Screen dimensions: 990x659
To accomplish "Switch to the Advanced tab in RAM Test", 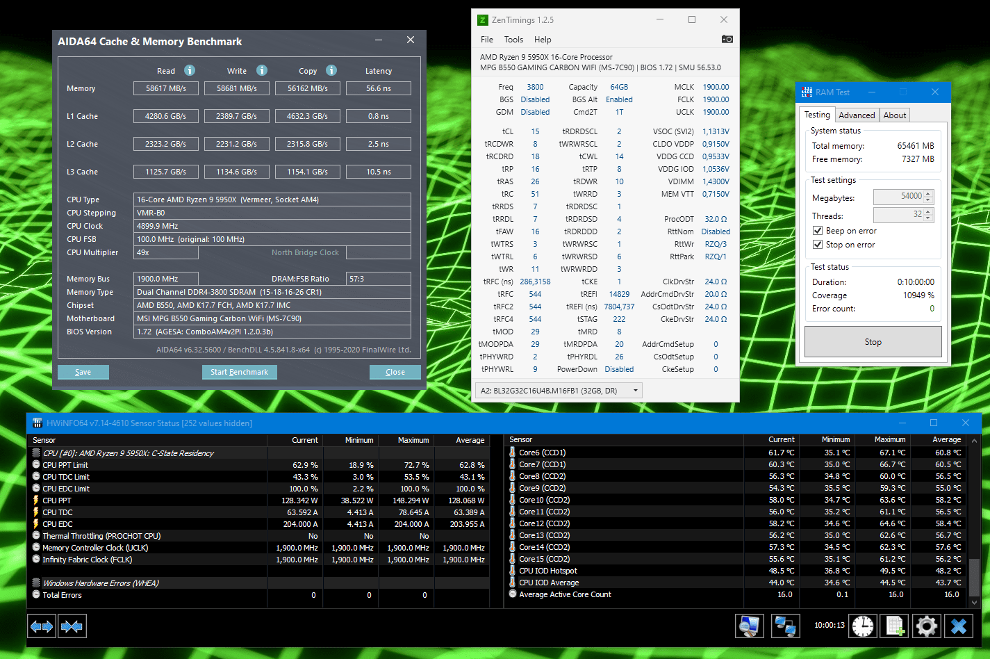I will [857, 115].
